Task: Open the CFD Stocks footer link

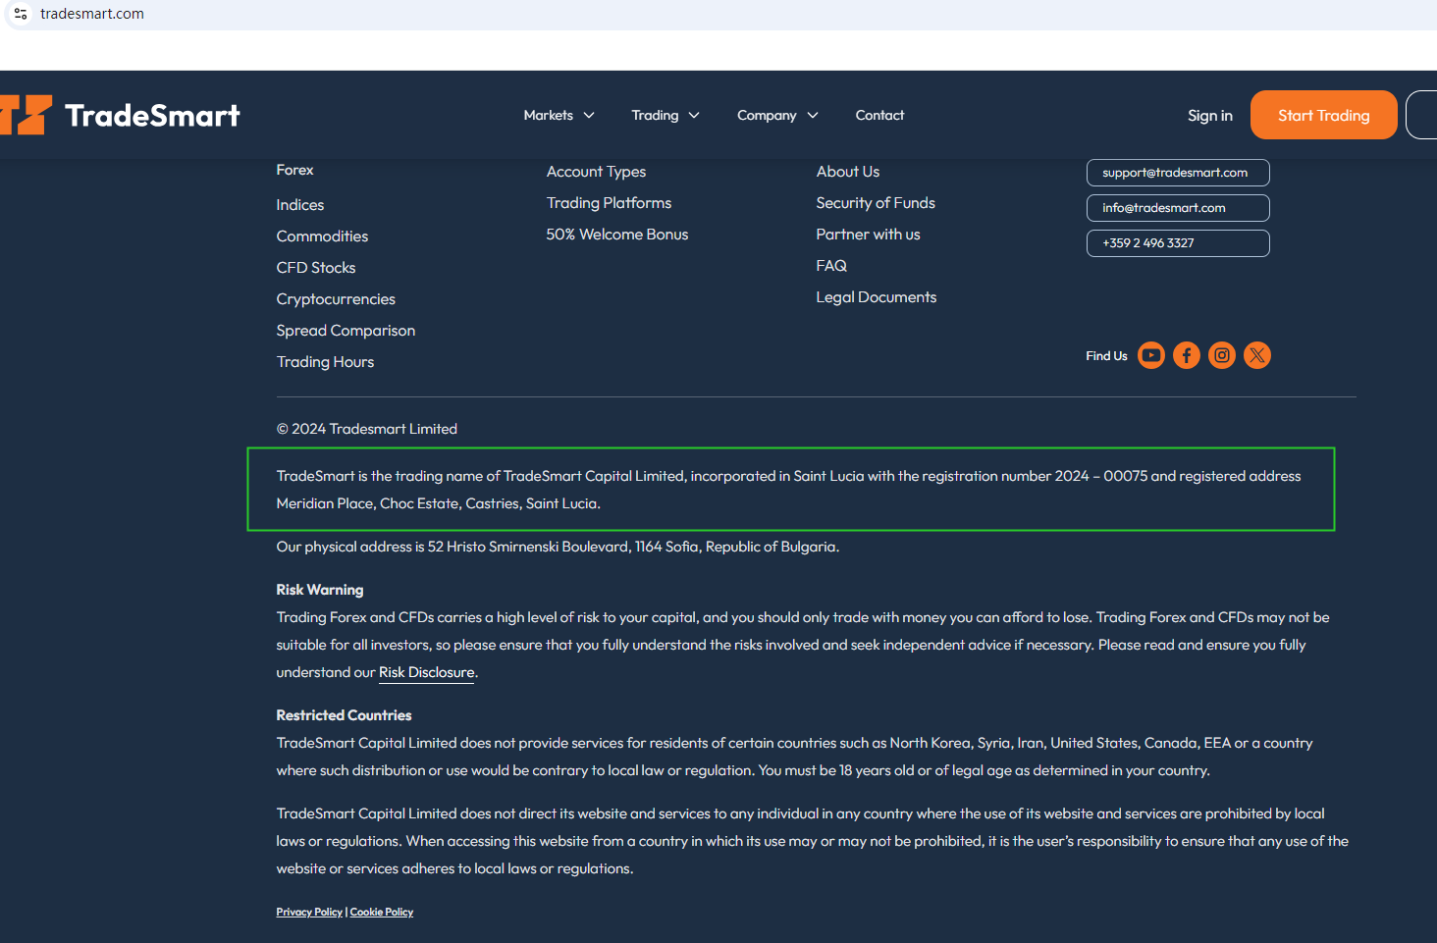Action: click(316, 268)
